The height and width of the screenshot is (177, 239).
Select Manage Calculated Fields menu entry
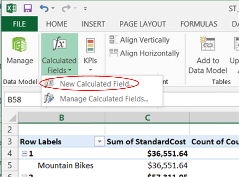click(x=104, y=99)
